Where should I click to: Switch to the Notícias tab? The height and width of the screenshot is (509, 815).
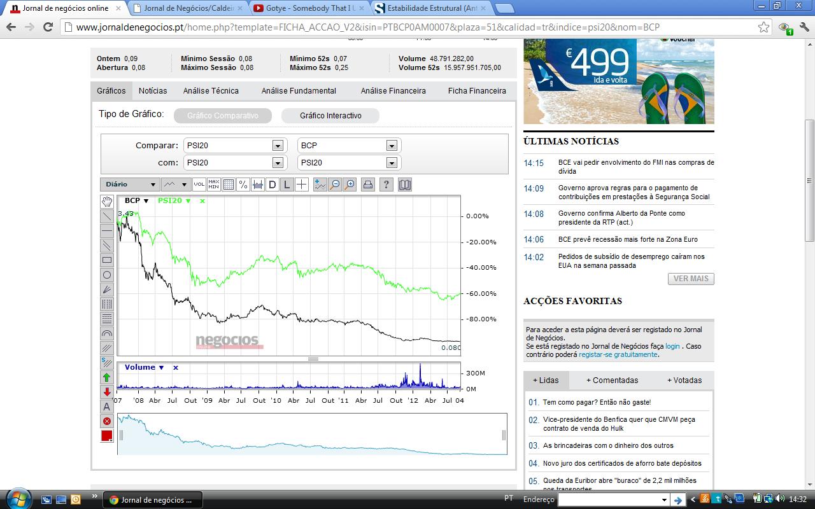tap(153, 91)
